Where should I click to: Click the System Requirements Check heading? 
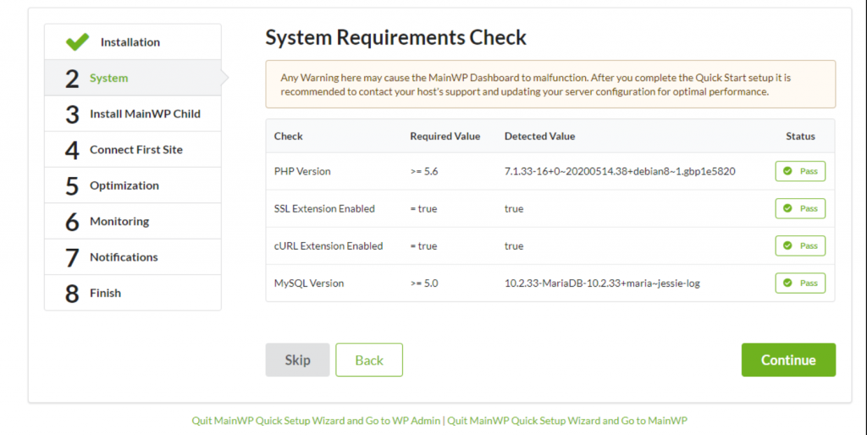(396, 37)
